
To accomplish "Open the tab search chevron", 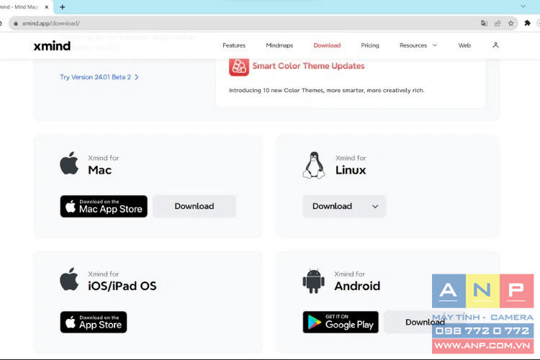I will click(523, 6).
